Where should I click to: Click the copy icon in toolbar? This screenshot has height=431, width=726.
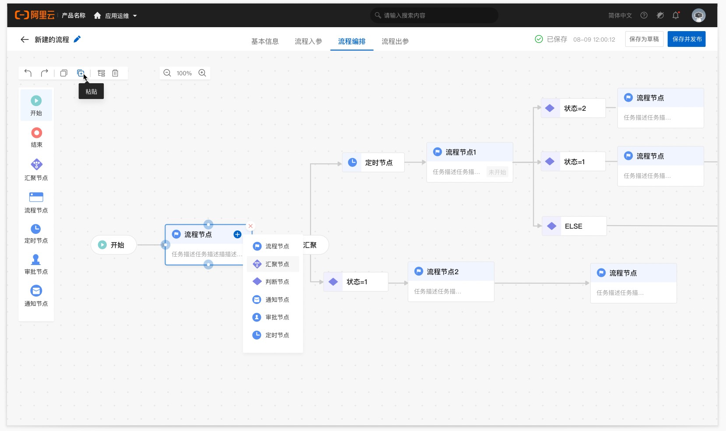click(64, 73)
